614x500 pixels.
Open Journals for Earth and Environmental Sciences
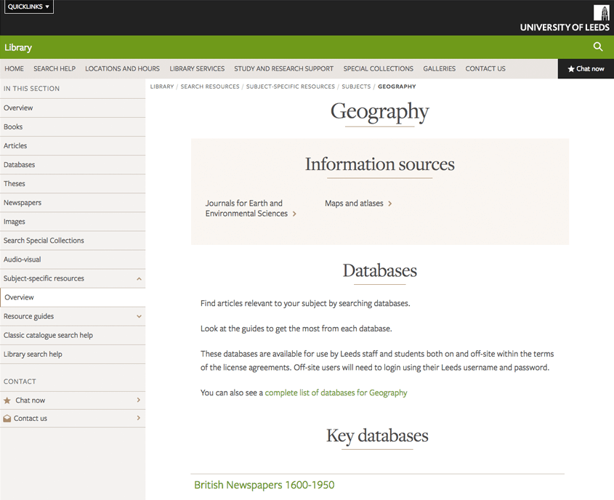pos(246,209)
